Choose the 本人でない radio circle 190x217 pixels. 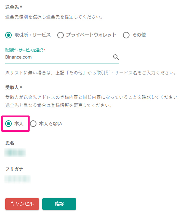pos(33,124)
